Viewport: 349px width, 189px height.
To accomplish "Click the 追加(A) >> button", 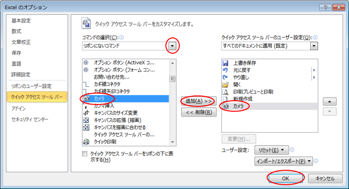I will [199, 101].
